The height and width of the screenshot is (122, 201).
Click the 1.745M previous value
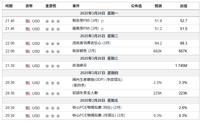point(181,66)
